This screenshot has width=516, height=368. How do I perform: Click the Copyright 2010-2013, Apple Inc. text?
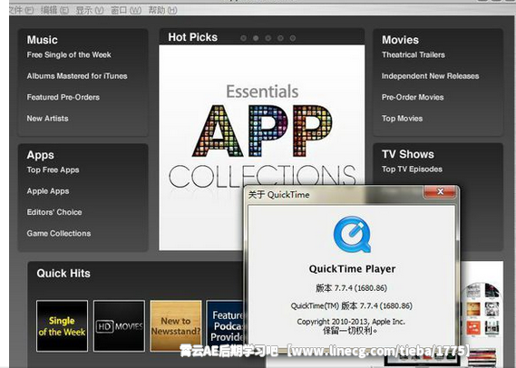tap(351, 322)
